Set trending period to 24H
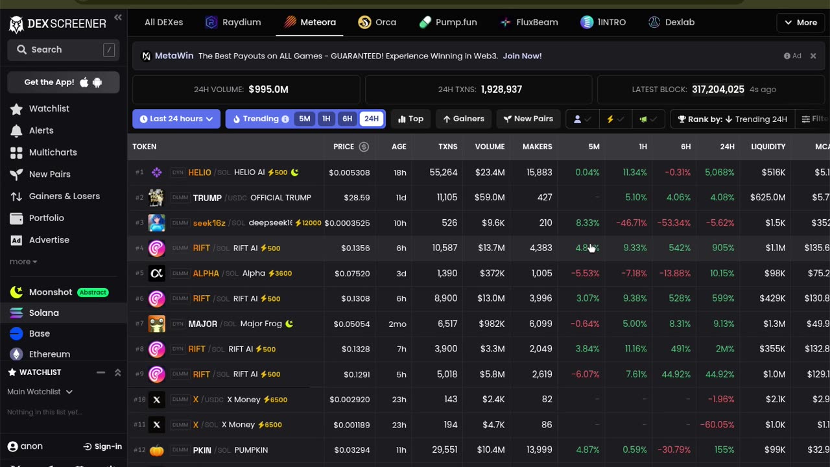The height and width of the screenshot is (467, 830). point(371,119)
